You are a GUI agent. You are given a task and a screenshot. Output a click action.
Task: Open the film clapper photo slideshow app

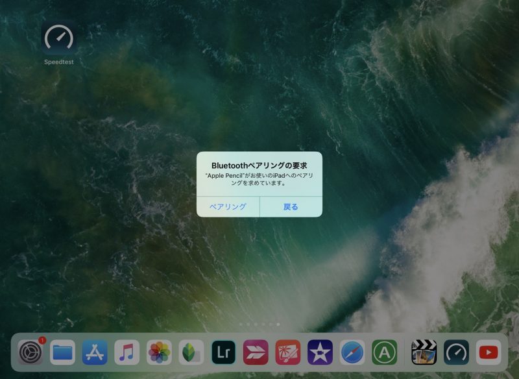pos(424,352)
